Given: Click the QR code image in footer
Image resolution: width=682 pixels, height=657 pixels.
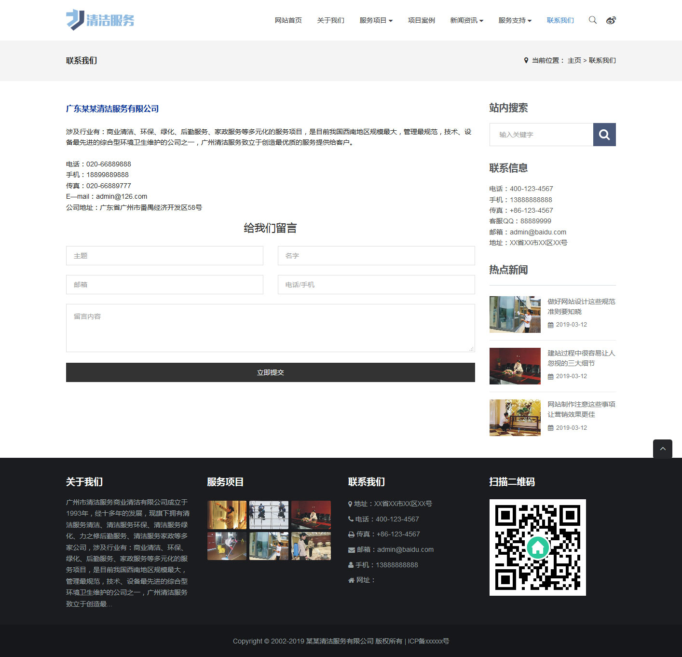Looking at the screenshot, I should [x=537, y=547].
